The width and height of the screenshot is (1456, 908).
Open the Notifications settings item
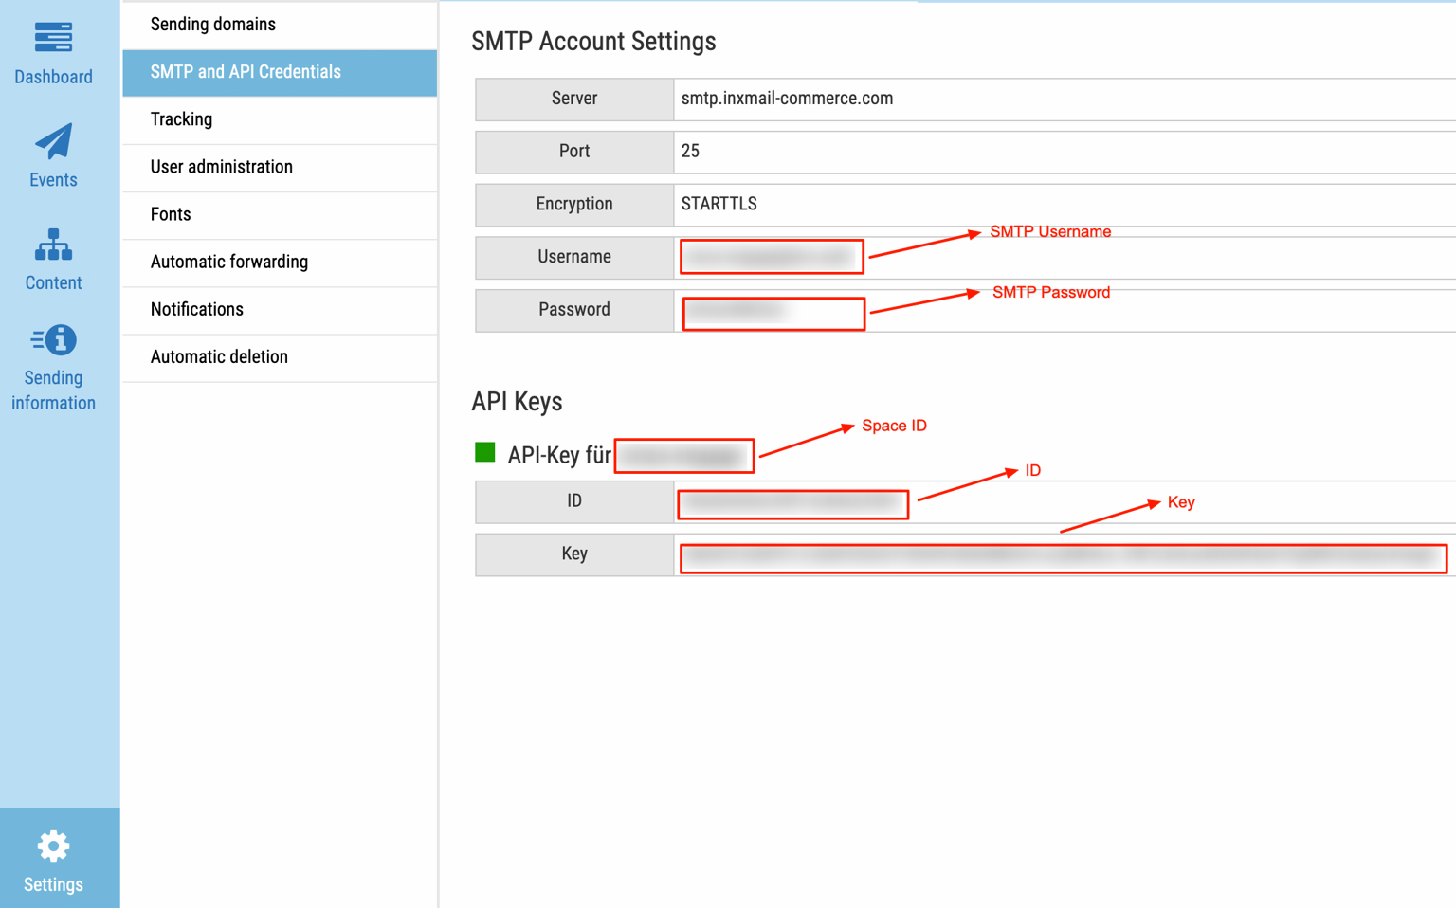coord(280,309)
